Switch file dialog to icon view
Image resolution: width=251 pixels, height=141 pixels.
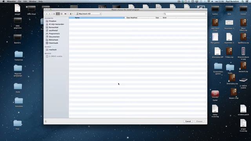pyautogui.click(x=54, y=14)
